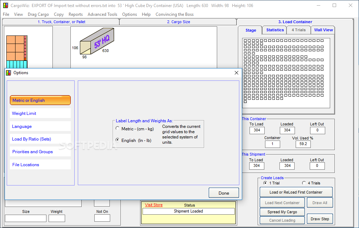The width and height of the screenshot is (359, 228).
Task: Open the View menu
Action: (18, 14)
